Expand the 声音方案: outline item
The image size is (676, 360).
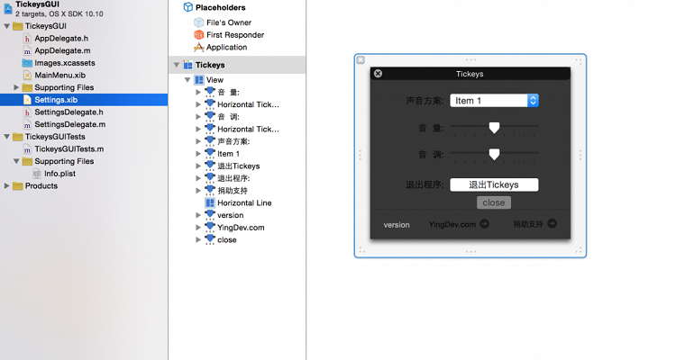coord(198,141)
